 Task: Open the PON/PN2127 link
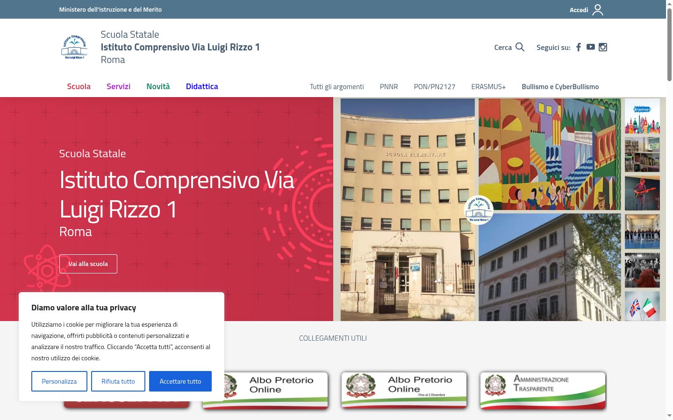tap(435, 87)
